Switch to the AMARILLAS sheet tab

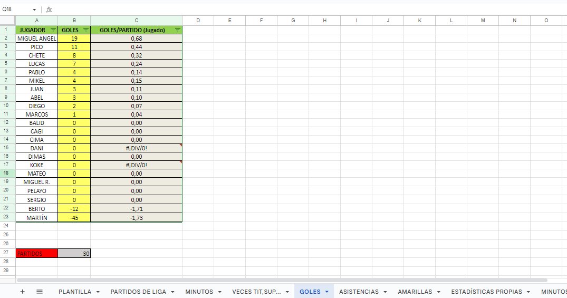coord(415,292)
